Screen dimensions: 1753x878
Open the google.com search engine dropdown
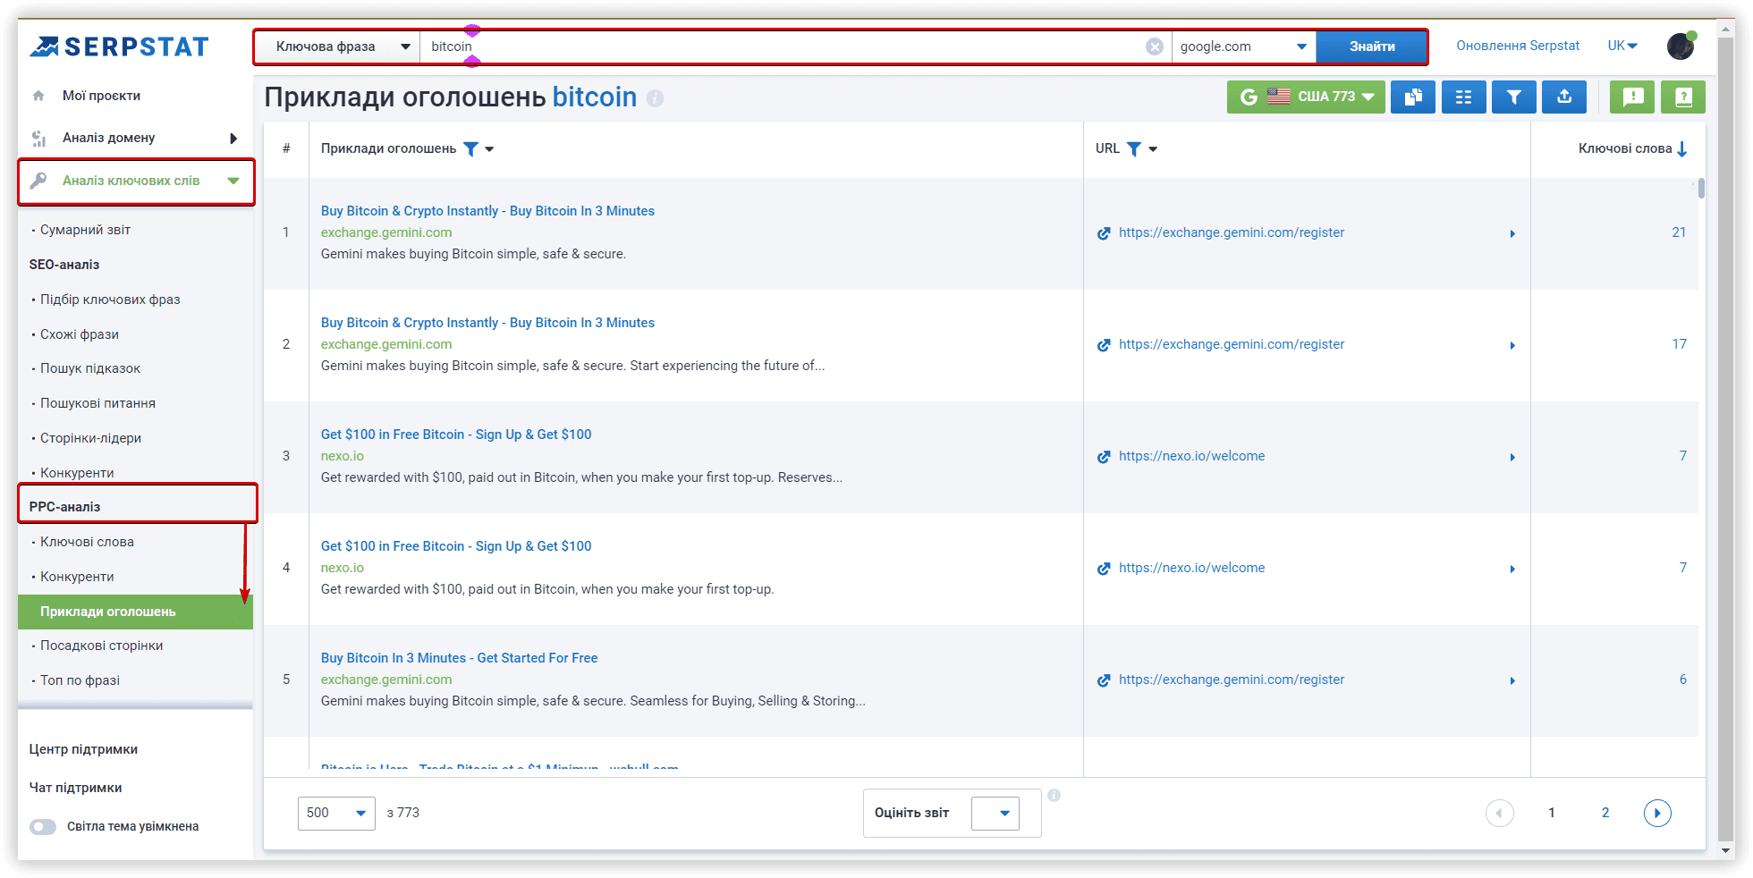(1243, 46)
